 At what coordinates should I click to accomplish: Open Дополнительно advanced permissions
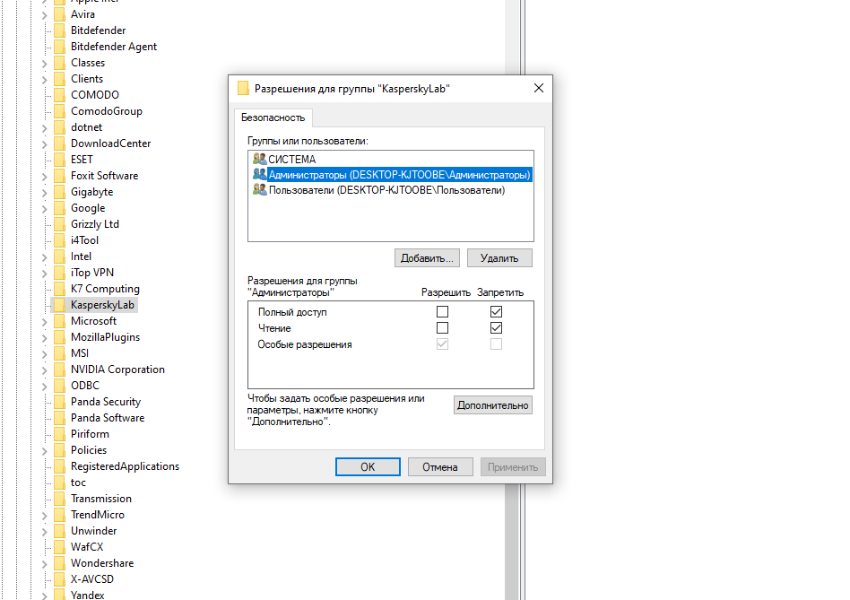493,404
